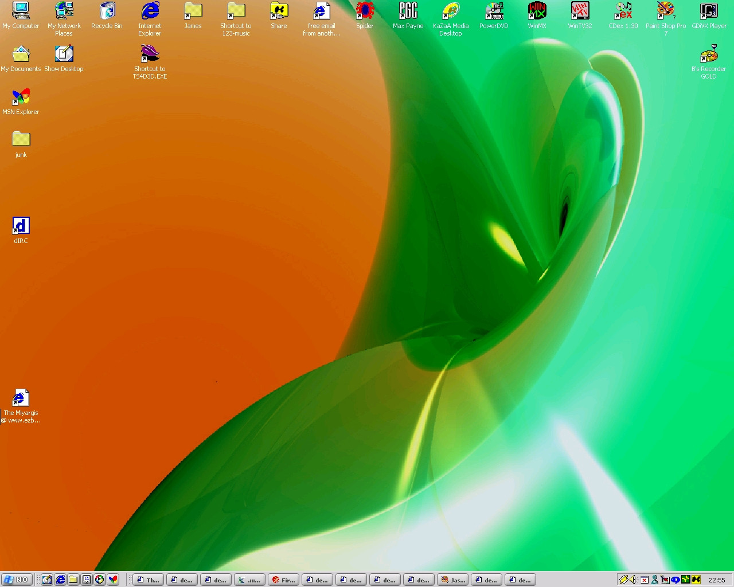Open the Messenger person tray icon
This screenshot has width=734, height=587.
click(655, 580)
